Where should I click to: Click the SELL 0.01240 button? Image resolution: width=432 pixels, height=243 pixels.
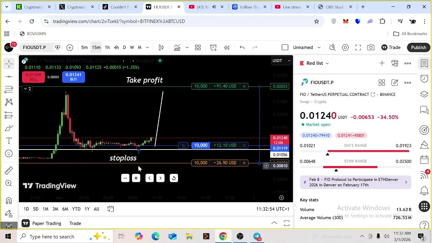(x=33, y=77)
